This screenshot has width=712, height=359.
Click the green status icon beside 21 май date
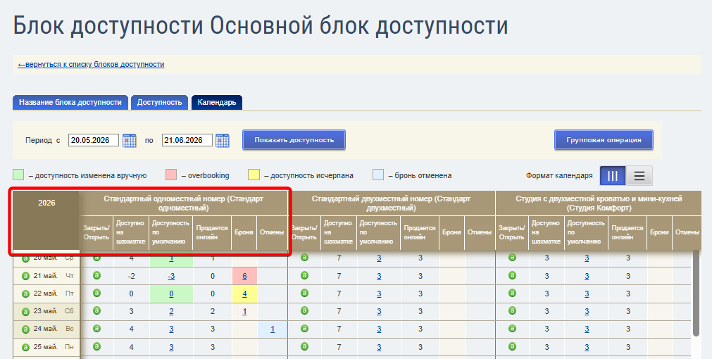coord(25,276)
